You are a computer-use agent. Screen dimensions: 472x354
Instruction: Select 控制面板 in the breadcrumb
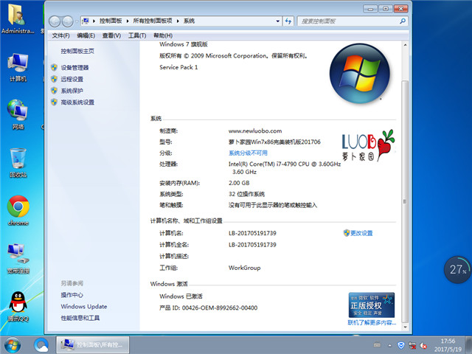(x=111, y=21)
